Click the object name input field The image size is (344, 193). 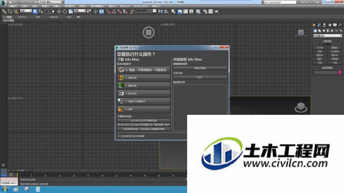[325, 72]
